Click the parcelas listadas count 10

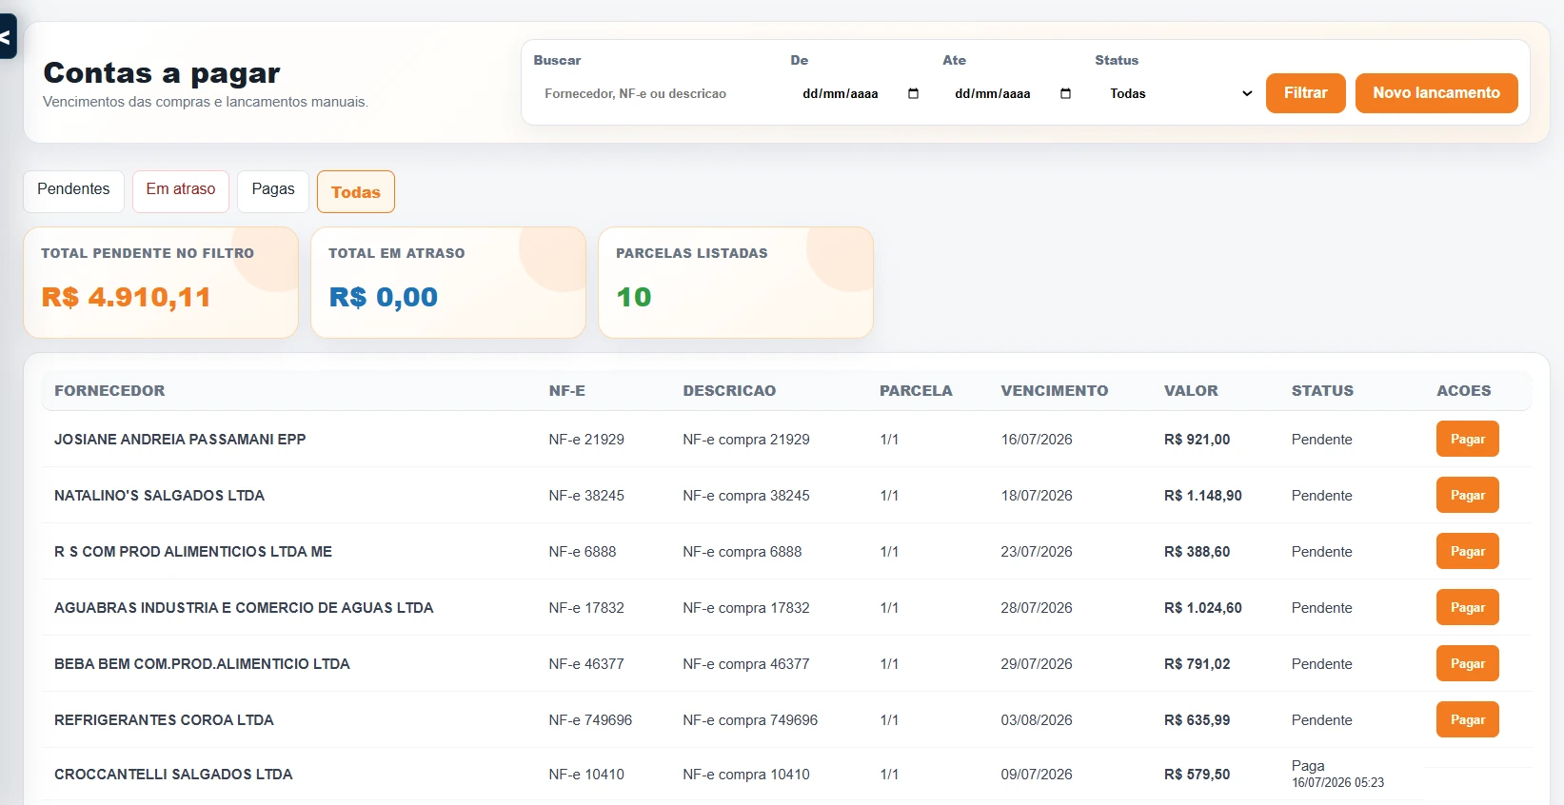(x=634, y=298)
